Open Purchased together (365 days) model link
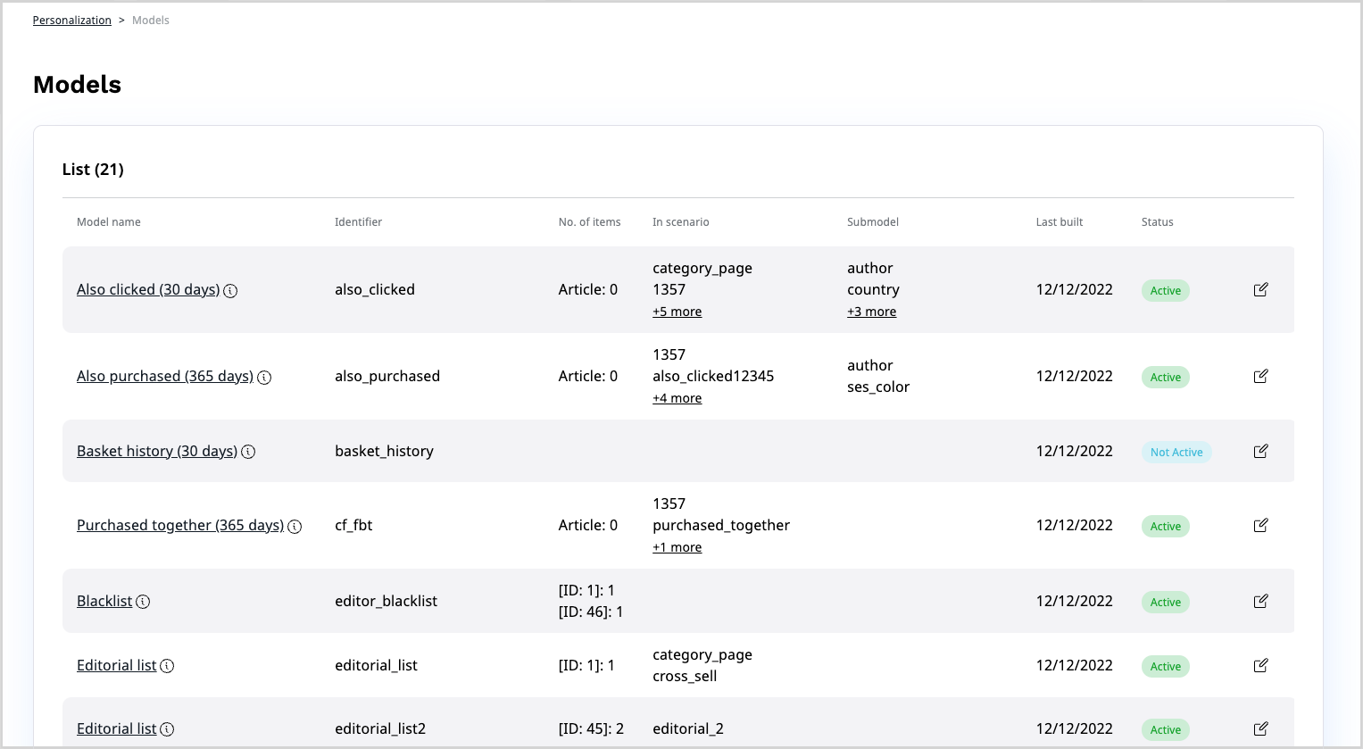This screenshot has width=1363, height=749. click(x=180, y=525)
